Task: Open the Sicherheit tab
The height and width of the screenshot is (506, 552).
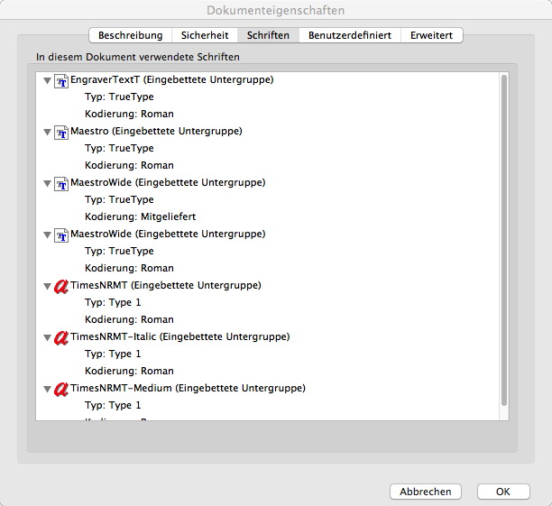Action: pyautogui.click(x=205, y=36)
